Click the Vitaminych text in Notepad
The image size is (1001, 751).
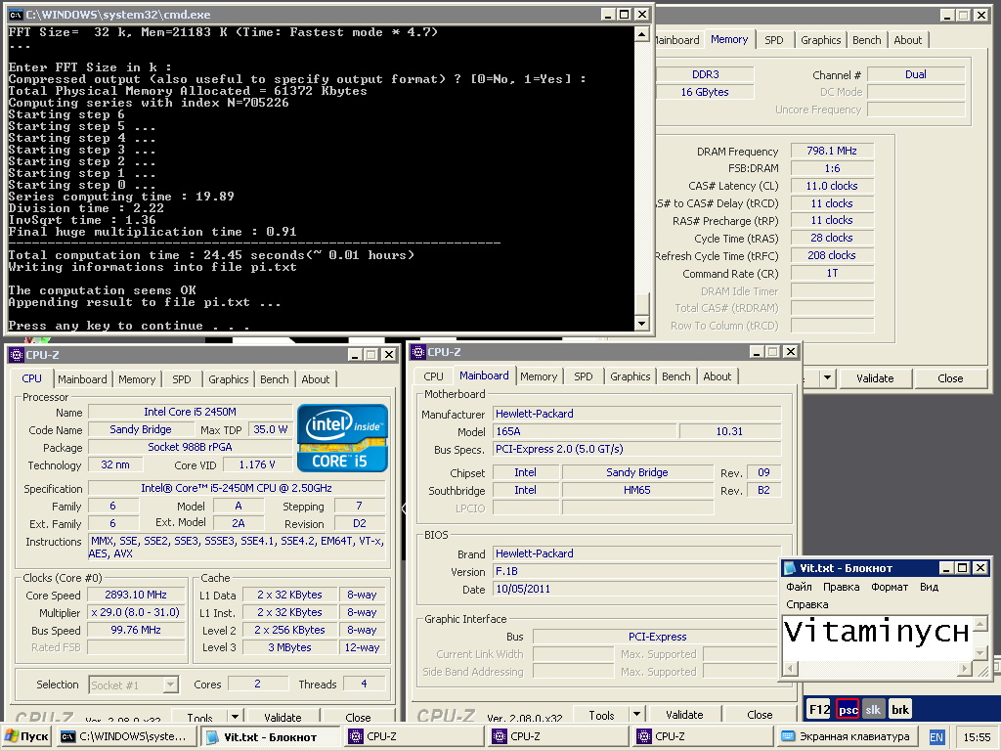coord(877,632)
